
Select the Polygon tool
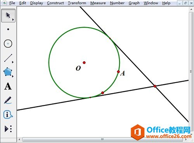click(8, 72)
